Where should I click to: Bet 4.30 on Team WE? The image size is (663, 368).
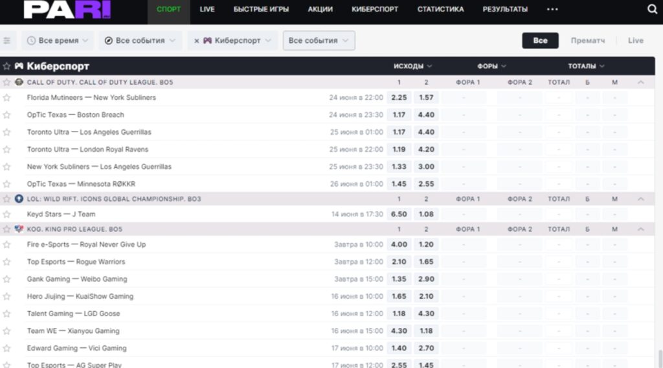pos(399,331)
